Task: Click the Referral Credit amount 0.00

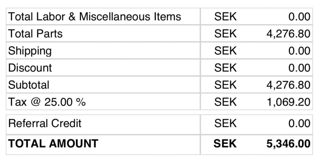Action: 299,123
